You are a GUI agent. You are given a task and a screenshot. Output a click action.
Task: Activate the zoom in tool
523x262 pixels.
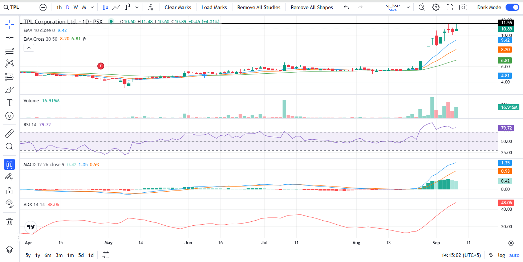pyautogui.click(x=9, y=146)
